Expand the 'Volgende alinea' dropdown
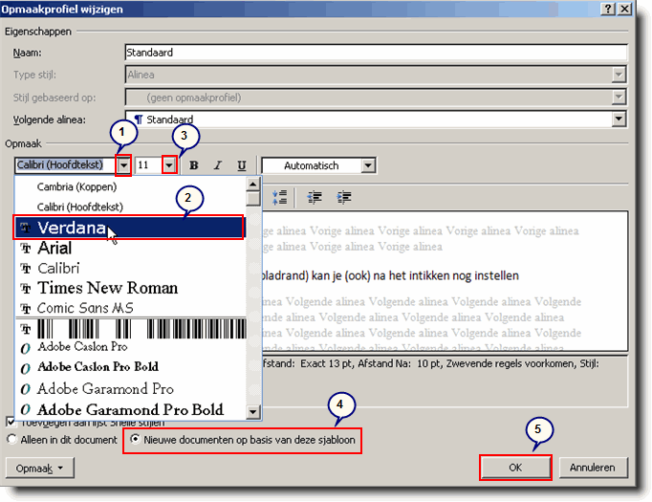 pos(619,120)
